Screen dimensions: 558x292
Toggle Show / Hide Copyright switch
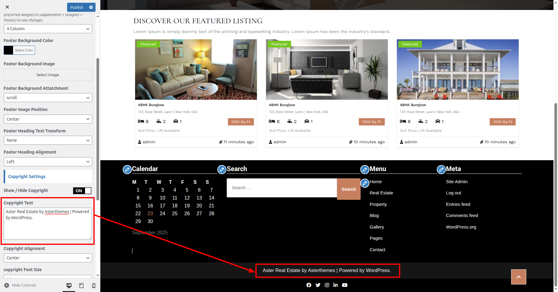point(82,191)
